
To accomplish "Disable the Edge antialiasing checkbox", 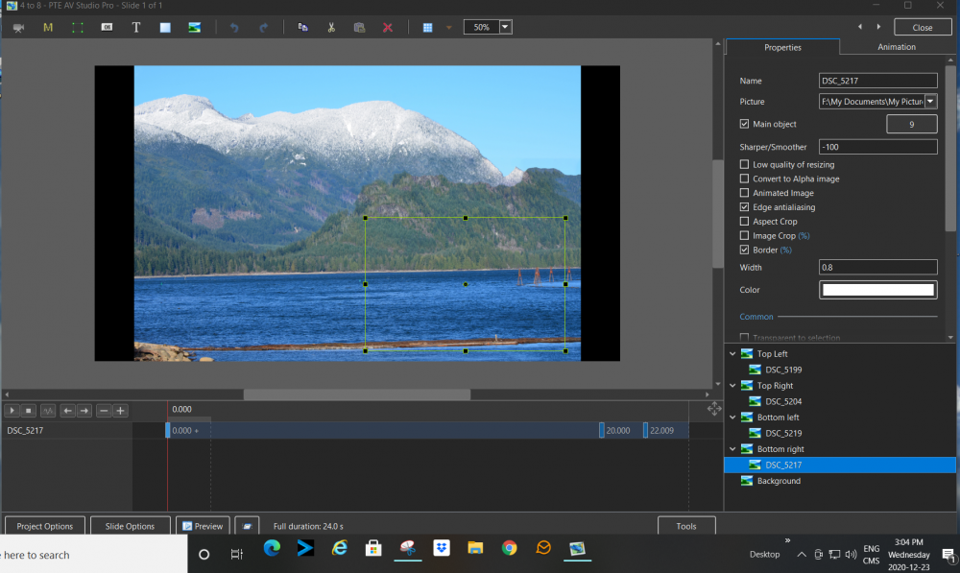I will (x=745, y=207).
